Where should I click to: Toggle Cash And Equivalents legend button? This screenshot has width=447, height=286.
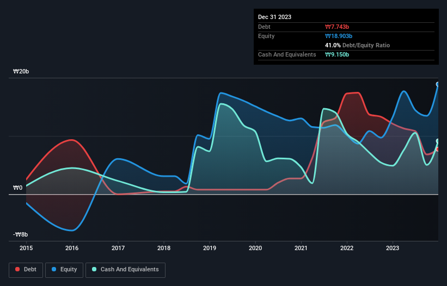[x=125, y=270]
